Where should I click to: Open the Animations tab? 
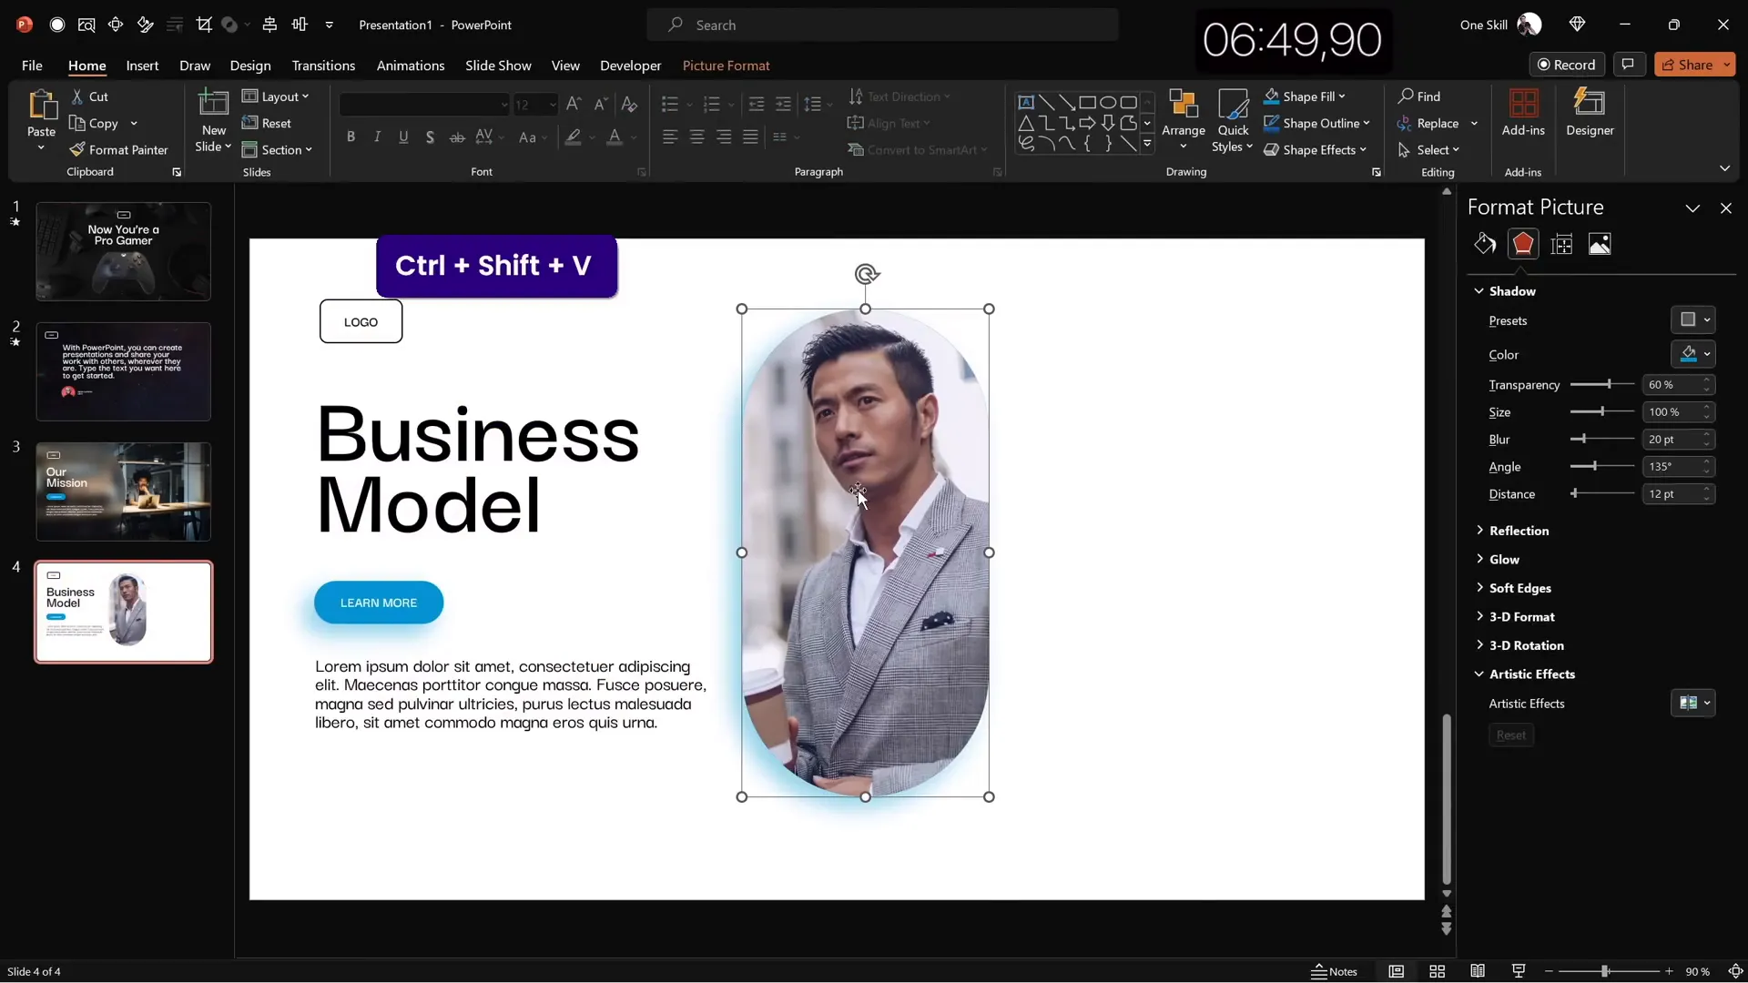click(411, 66)
